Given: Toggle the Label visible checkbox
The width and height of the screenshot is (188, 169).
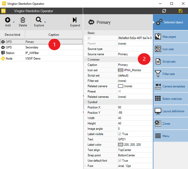Looking at the screenshot, I should pyautogui.click(x=120, y=134).
